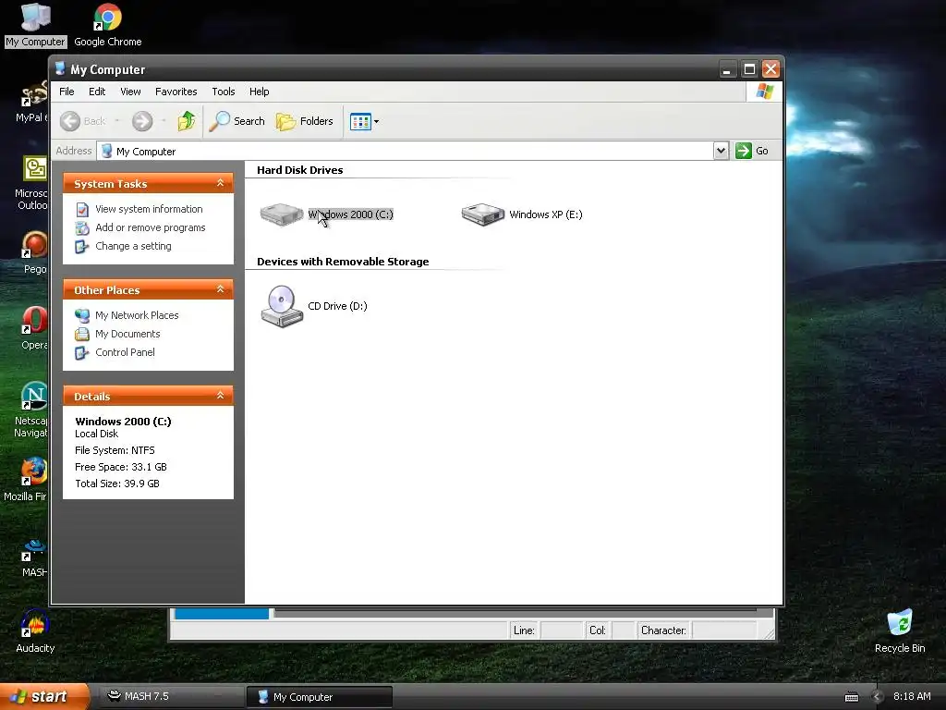This screenshot has height=710, width=946.
Task: Click the Line field in MASH status bar
Action: (561, 630)
